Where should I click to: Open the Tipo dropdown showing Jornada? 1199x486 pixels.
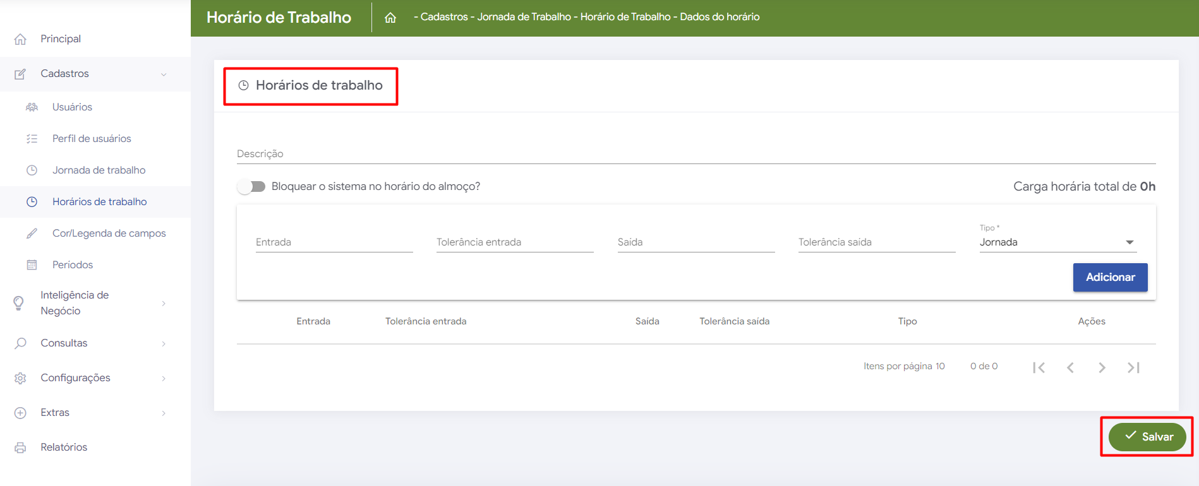coord(1057,242)
